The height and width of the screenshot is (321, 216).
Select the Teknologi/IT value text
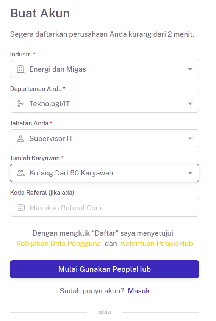pyautogui.click(x=50, y=104)
